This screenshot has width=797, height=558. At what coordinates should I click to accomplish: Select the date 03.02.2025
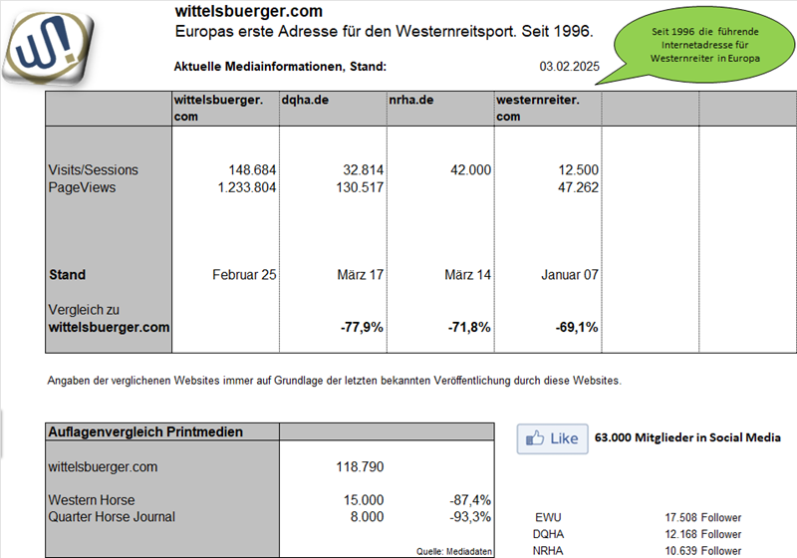pos(569,67)
